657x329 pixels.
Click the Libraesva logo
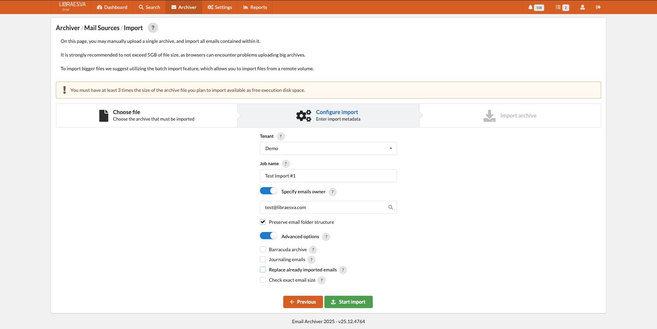[x=72, y=6]
